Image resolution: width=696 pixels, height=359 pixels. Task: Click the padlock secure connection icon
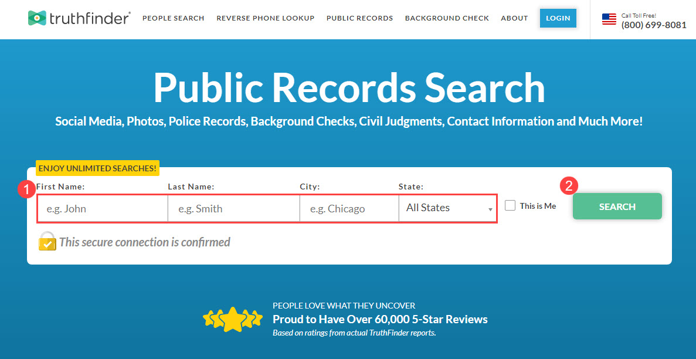click(x=47, y=241)
